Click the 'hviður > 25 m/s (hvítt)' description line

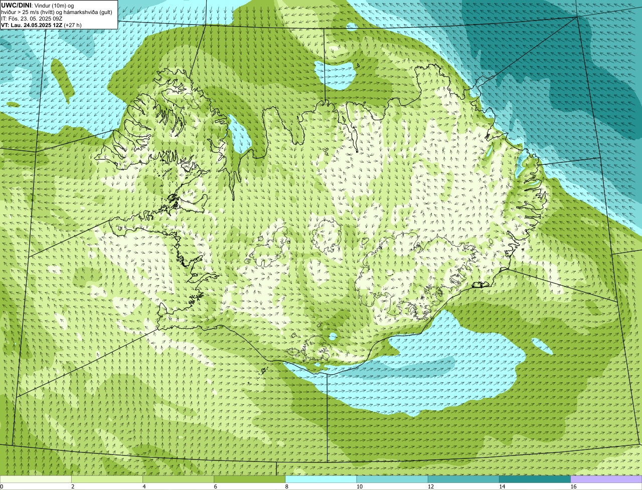58,12
